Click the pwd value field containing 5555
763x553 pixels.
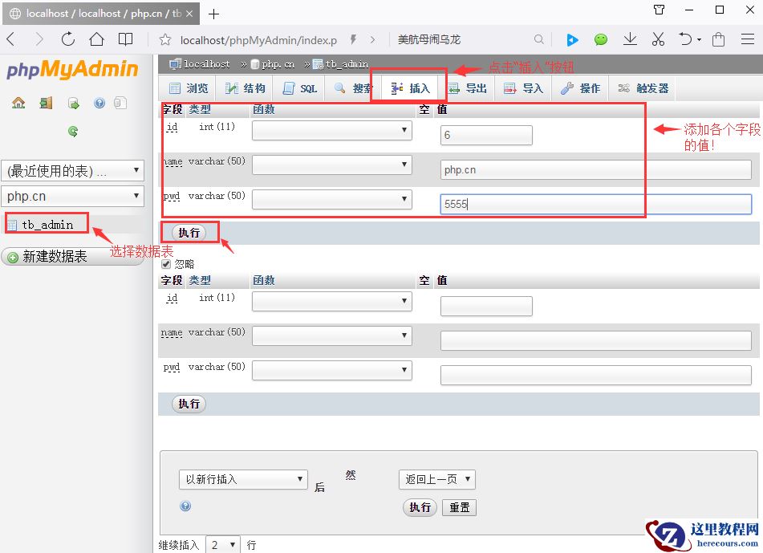coord(596,204)
